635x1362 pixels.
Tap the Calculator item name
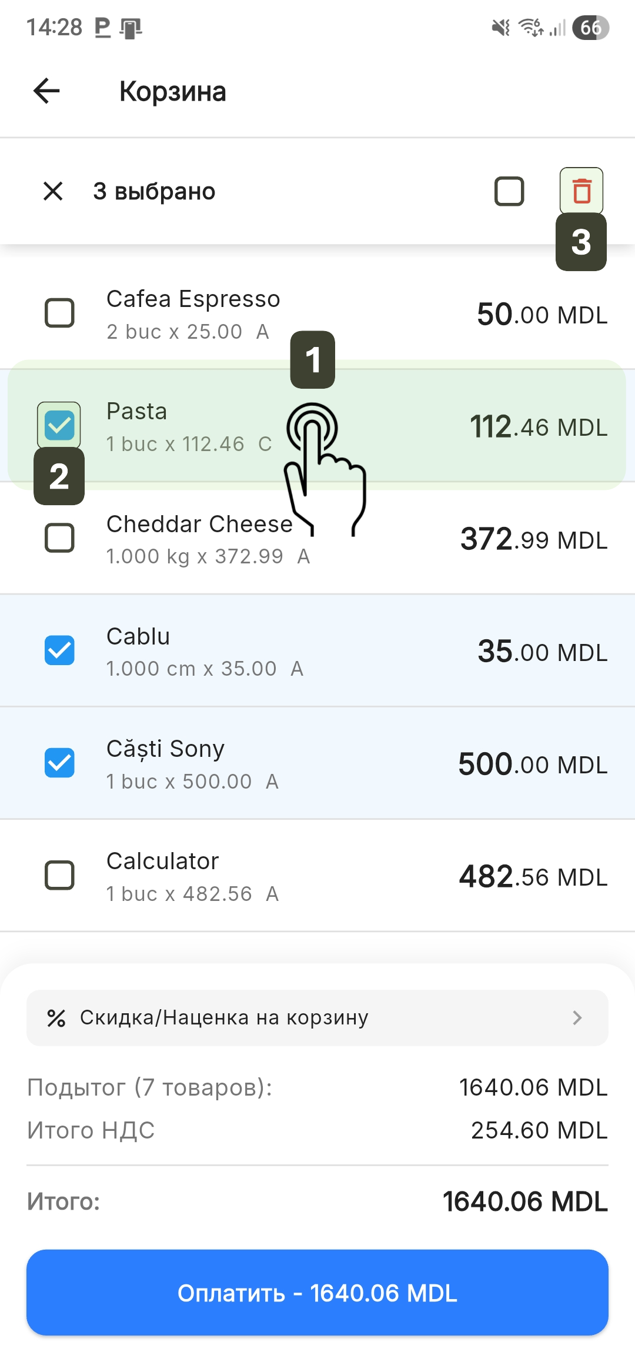click(162, 862)
